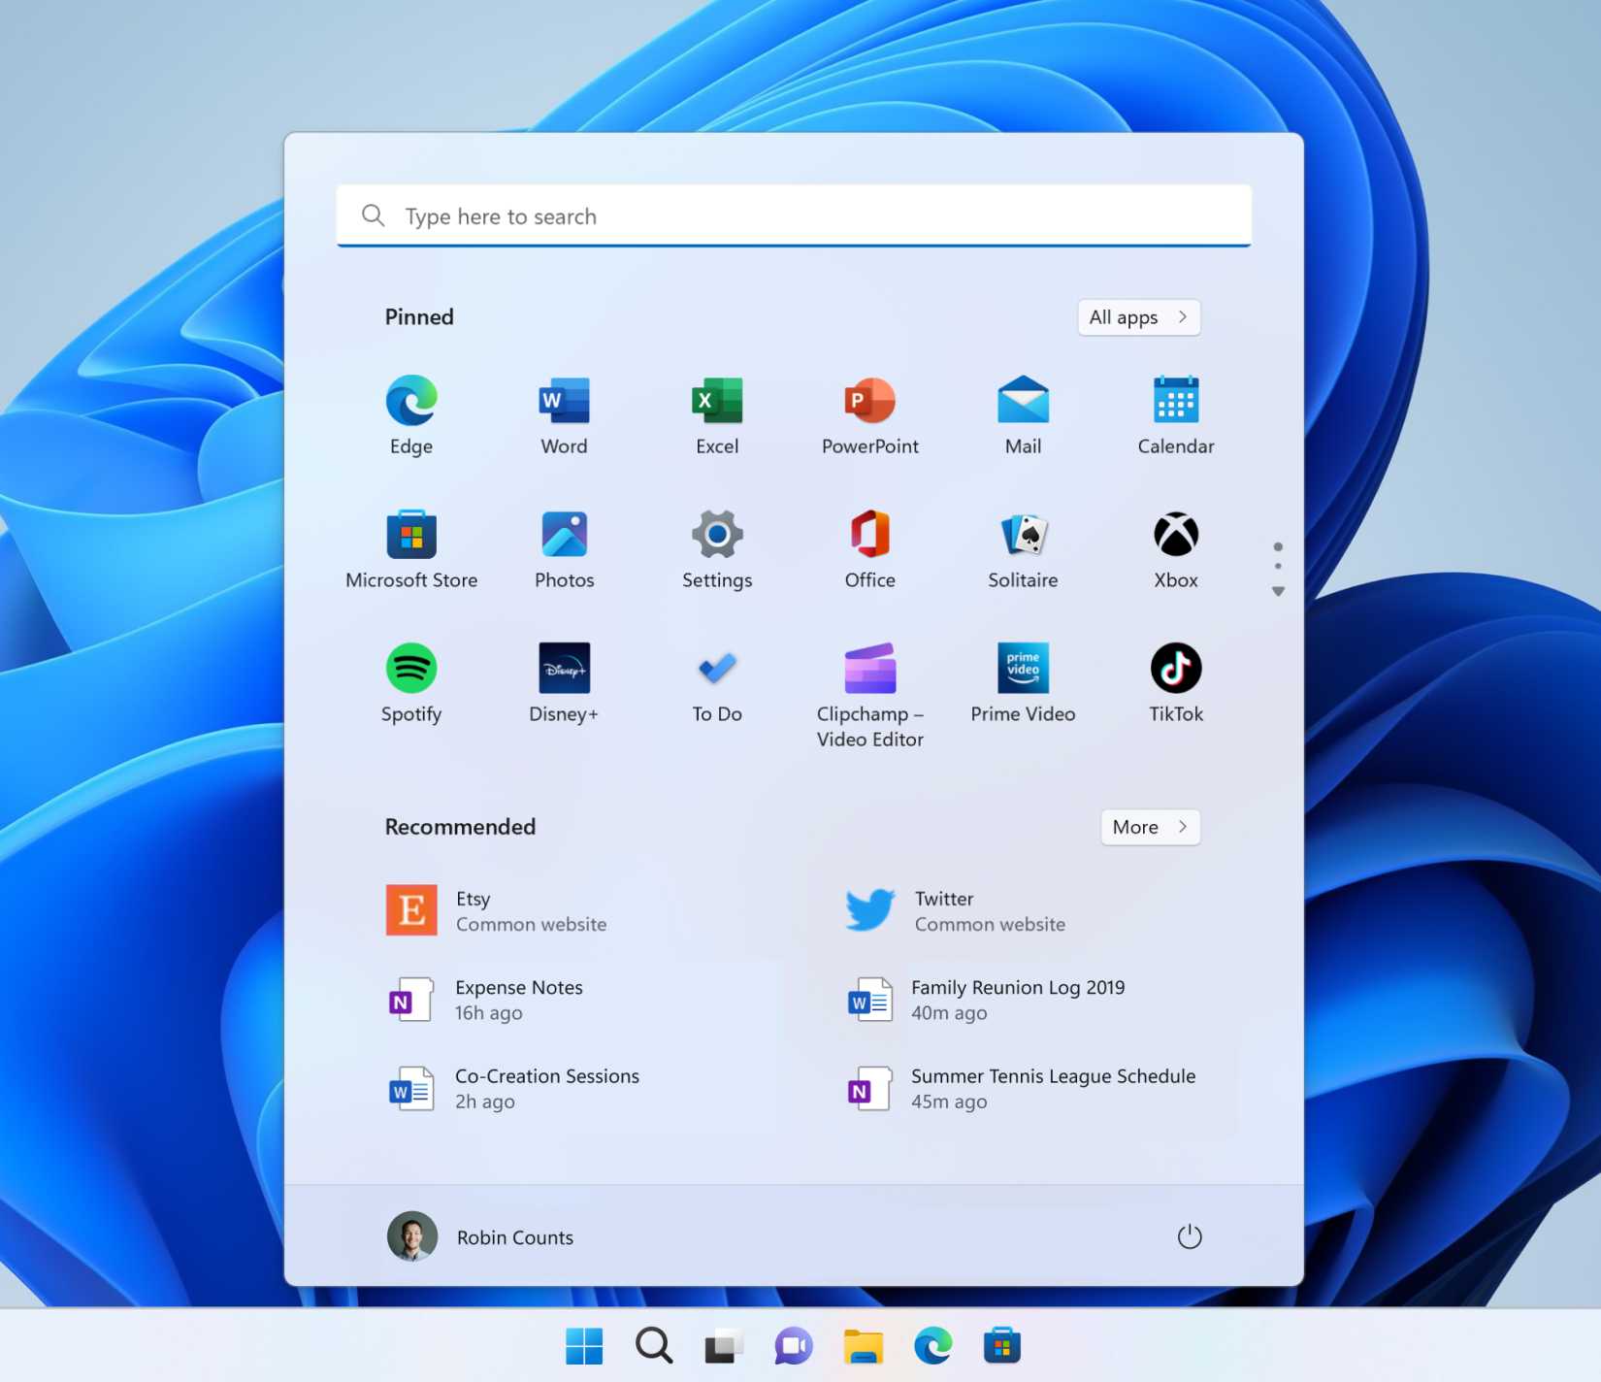
Task: Launch the Solitaire game
Action: [1022, 546]
